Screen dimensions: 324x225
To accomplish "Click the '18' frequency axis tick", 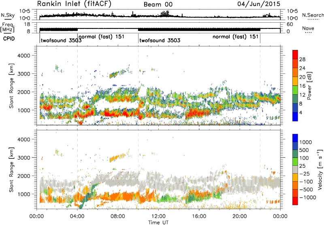I will point(27,24).
